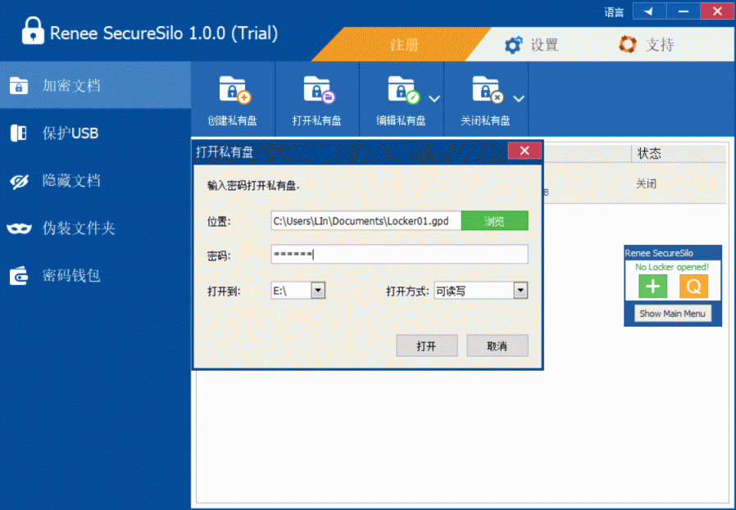Click the Show Main Menu button
This screenshot has width=736, height=510.
pyautogui.click(x=673, y=314)
